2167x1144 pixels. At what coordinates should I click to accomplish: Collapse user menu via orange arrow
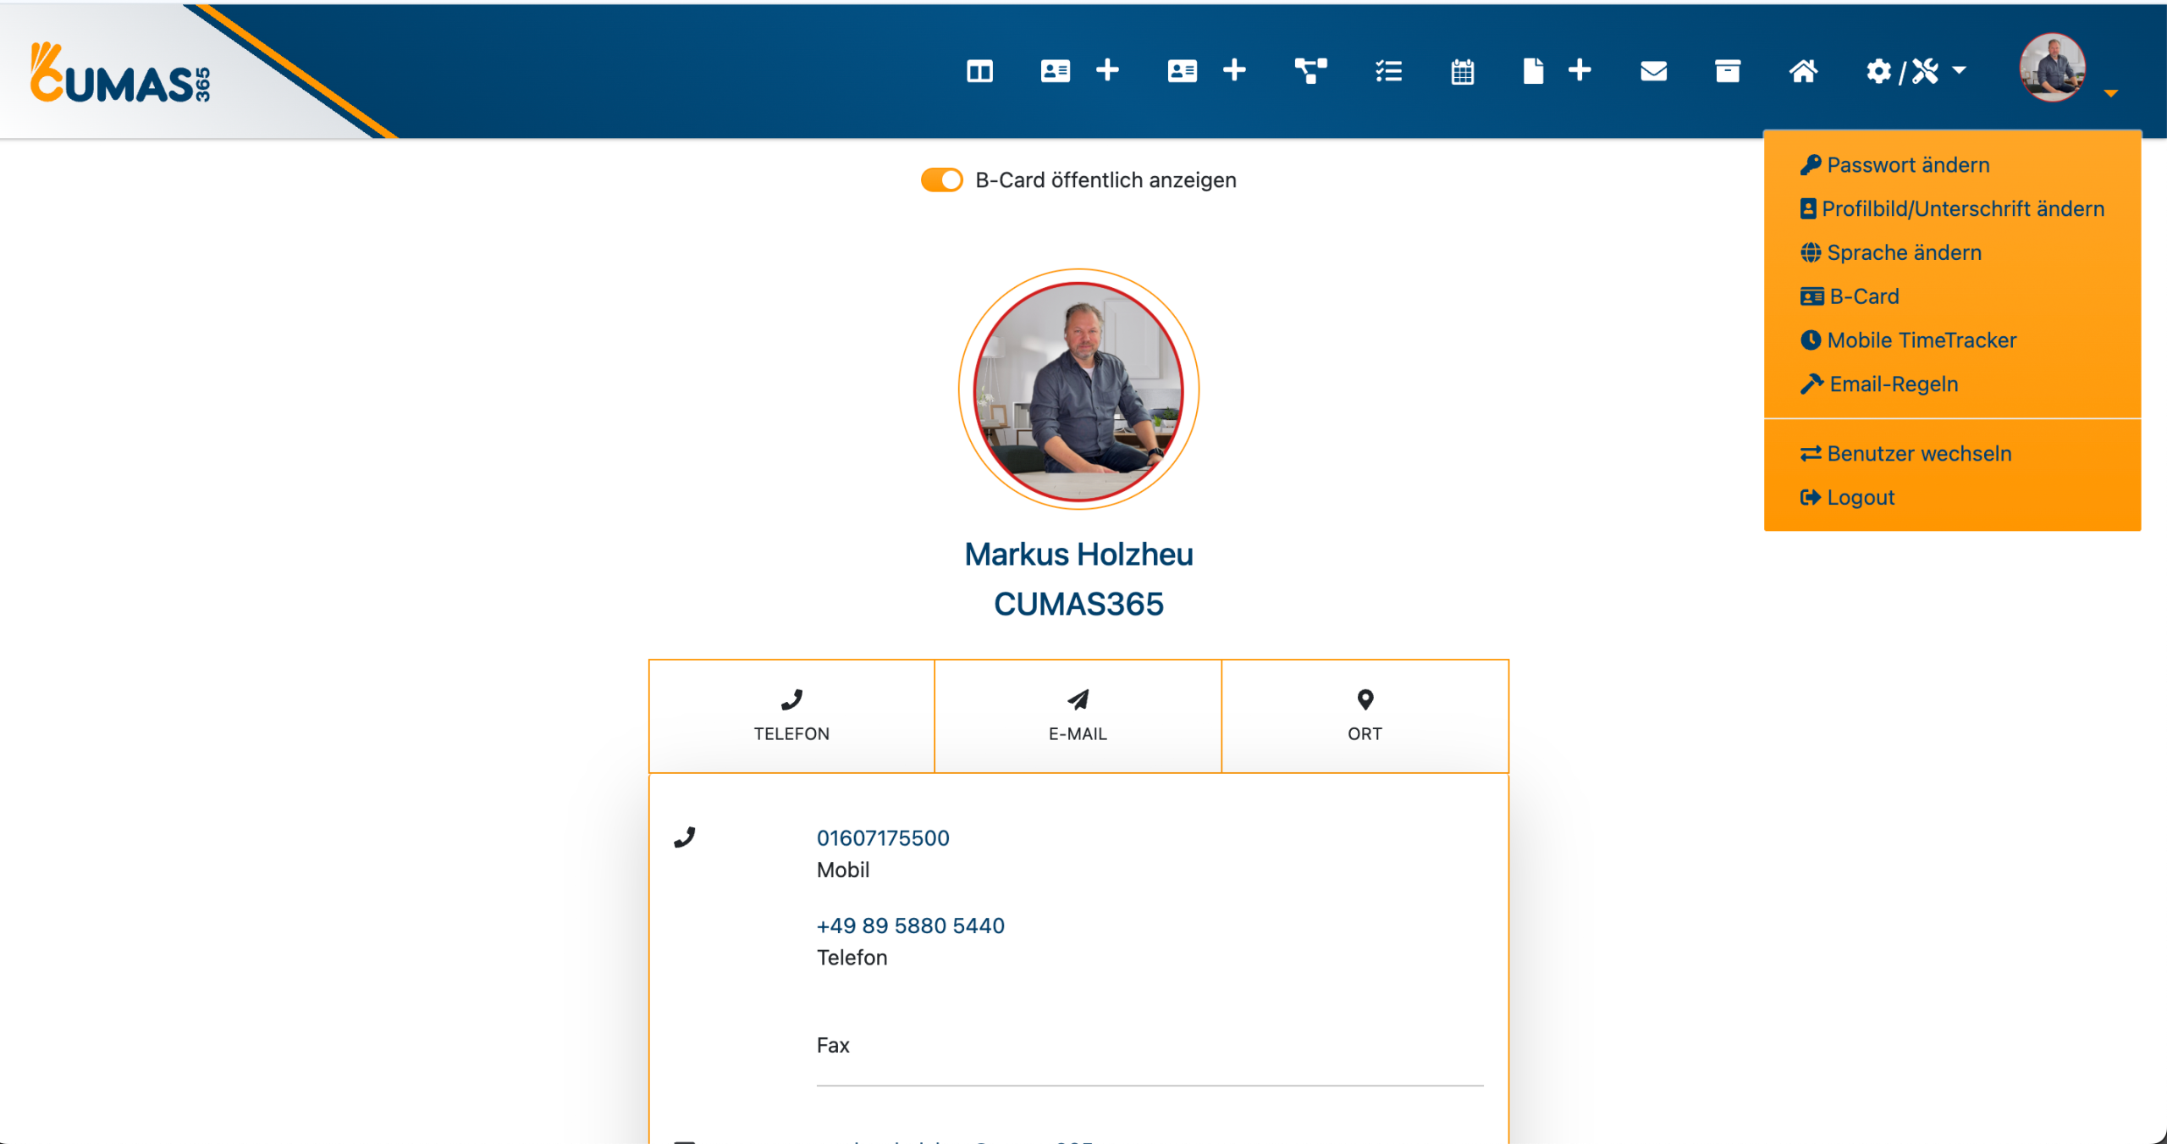[2110, 93]
